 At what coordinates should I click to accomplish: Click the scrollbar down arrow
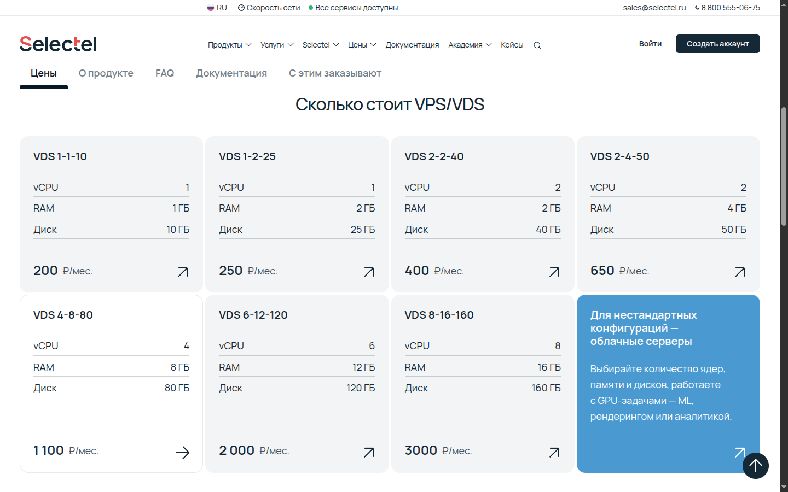(x=784, y=487)
